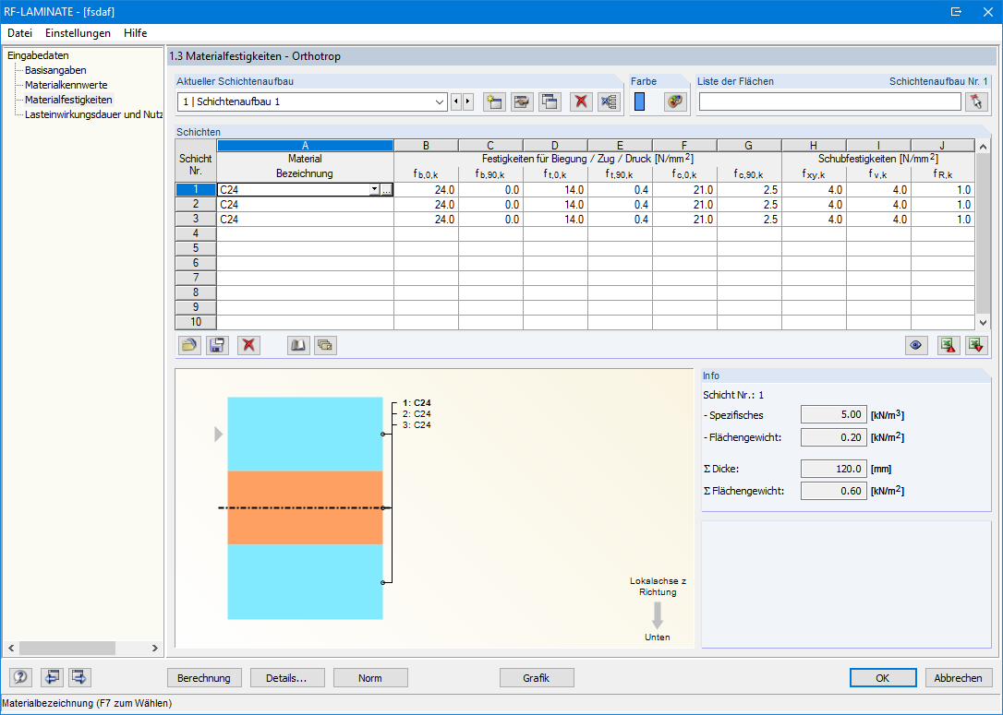Click the Excel import icon with green arrow
1003x715 pixels.
976,345
